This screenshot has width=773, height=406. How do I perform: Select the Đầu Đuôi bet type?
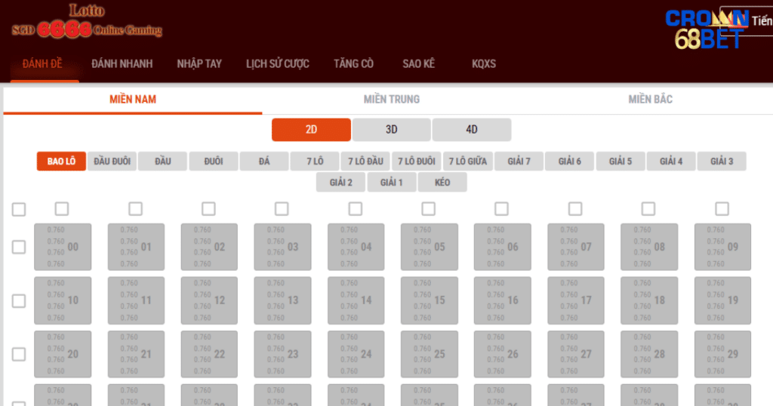tap(112, 161)
